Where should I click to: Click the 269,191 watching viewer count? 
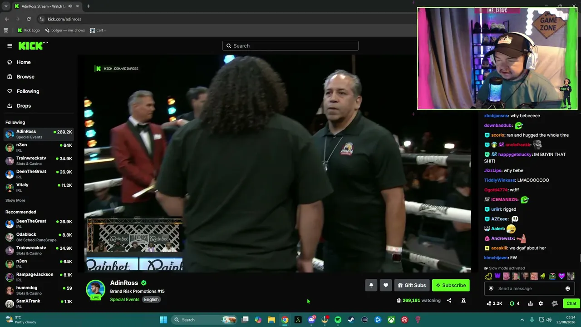click(419, 300)
